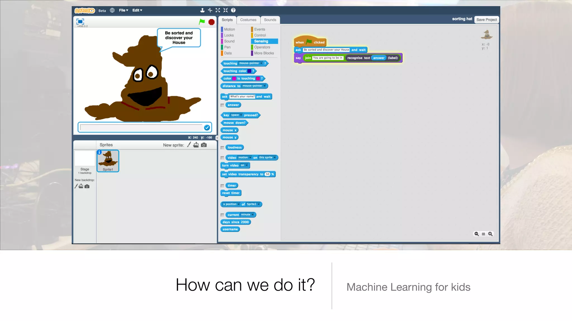Toggle the timer reporter checkbox
Image resolution: width=572 pixels, height=321 pixels.
pyautogui.click(x=222, y=186)
